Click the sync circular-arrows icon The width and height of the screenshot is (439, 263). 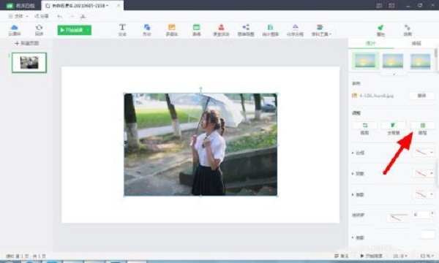[x=39, y=30]
